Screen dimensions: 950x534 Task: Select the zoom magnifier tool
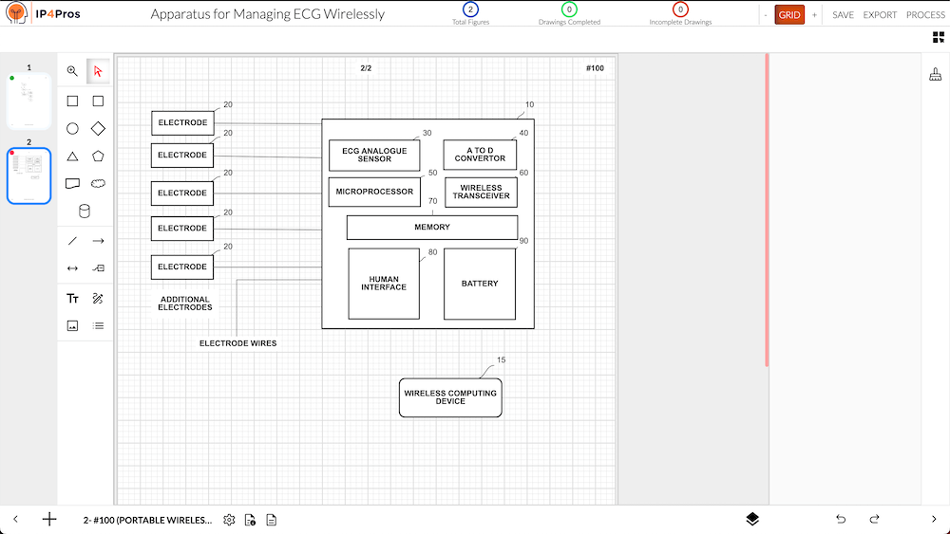tap(72, 71)
